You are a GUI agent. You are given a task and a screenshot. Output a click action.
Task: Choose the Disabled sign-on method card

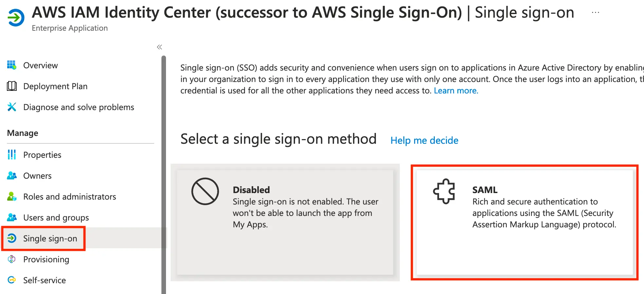(x=285, y=222)
